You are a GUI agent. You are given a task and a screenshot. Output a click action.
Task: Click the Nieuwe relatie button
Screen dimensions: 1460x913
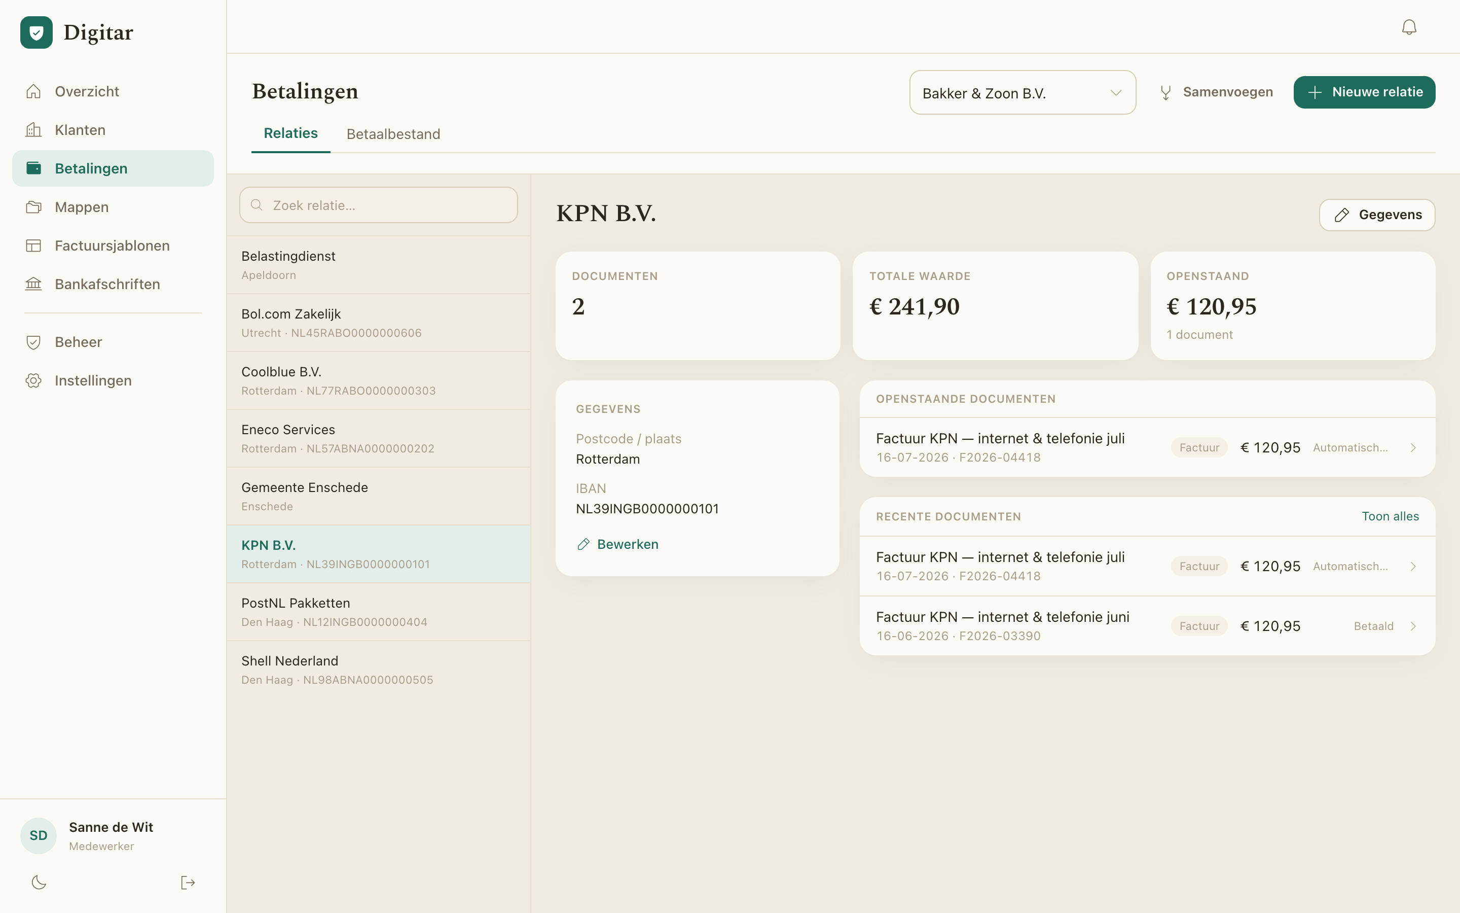(x=1364, y=92)
